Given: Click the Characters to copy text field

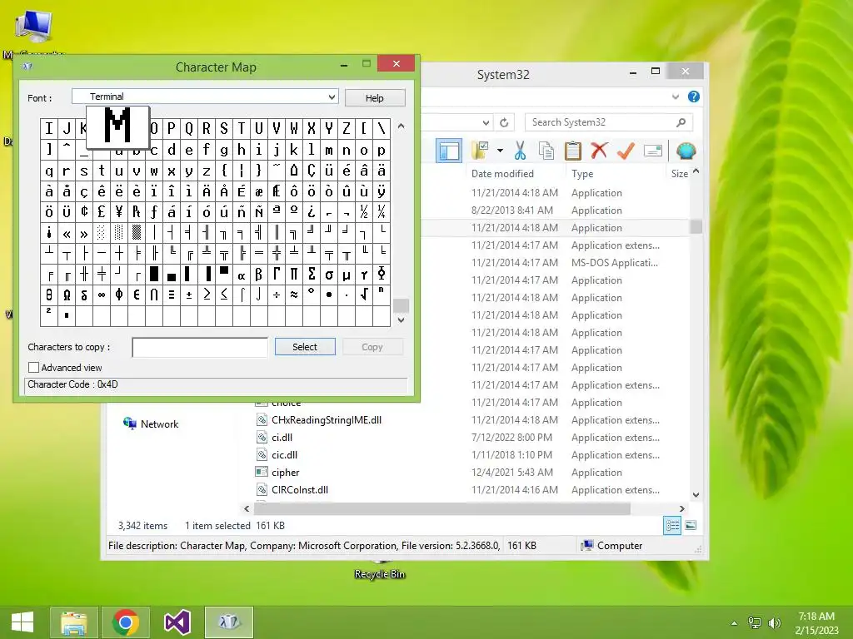Looking at the screenshot, I should tap(200, 347).
